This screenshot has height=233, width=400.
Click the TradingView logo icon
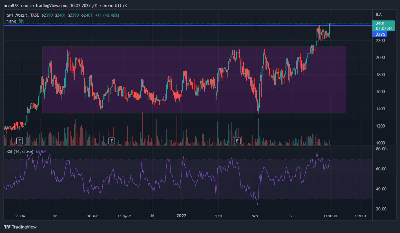coord(7,227)
